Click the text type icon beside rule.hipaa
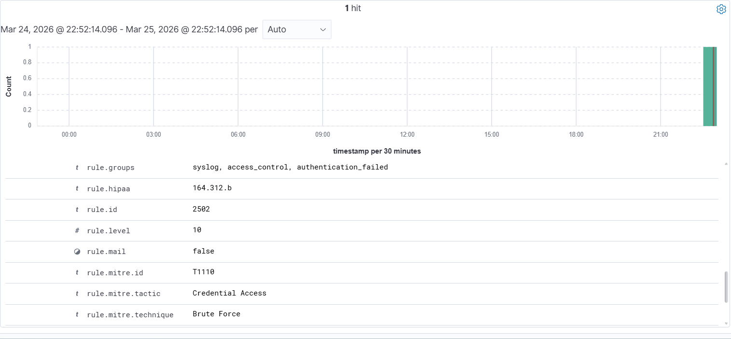This screenshot has width=731, height=339. (x=77, y=189)
